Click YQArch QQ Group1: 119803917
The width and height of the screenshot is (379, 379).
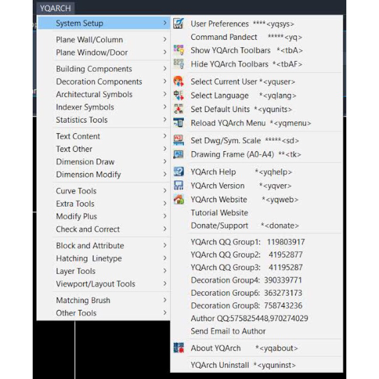[257, 242]
